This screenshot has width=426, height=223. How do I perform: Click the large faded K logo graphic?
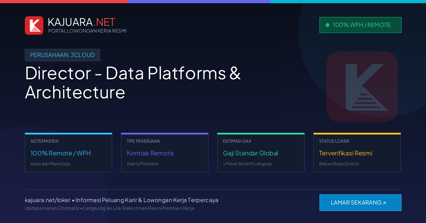pos(362,87)
